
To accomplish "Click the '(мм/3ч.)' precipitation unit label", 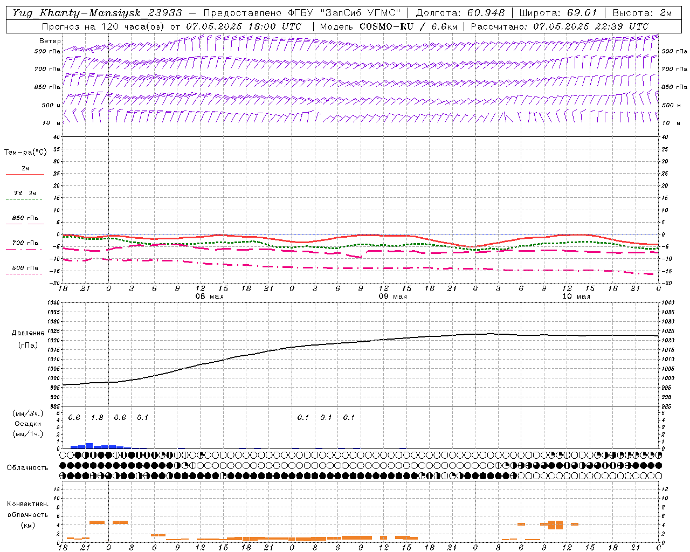I will [27, 413].
